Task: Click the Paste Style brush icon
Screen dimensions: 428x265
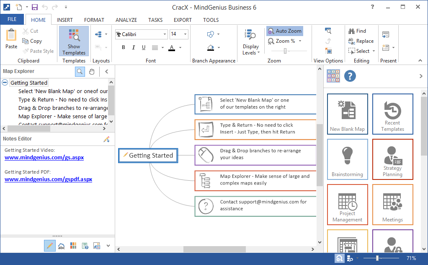Action: pos(26,51)
